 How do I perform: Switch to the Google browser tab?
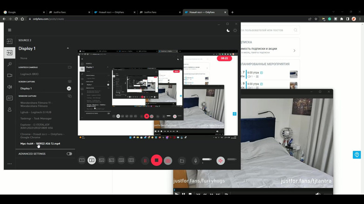tap(23, 12)
